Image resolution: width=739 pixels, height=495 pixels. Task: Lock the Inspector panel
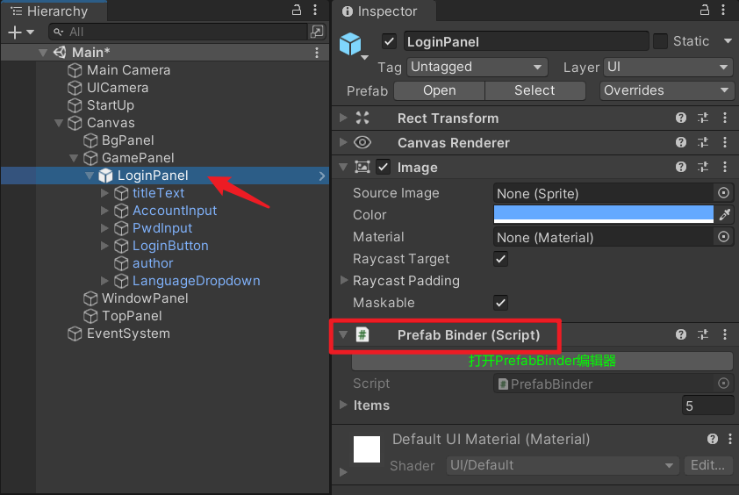point(705,10)
